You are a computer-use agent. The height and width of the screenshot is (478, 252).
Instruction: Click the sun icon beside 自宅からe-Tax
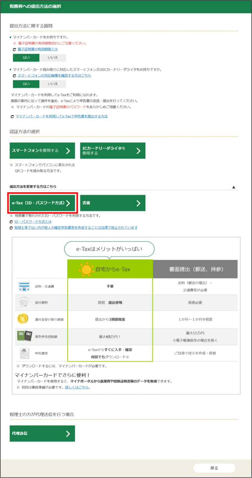tap(86, 269)
